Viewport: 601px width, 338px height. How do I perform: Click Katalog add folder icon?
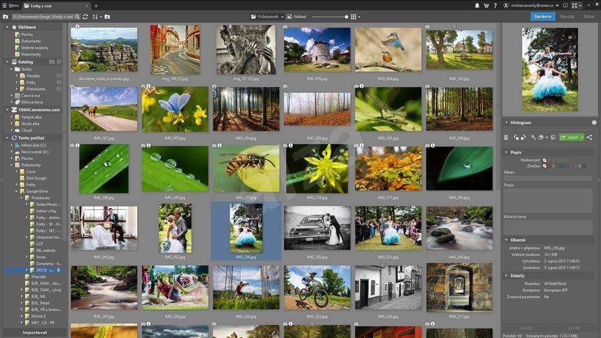click(x=52, y=62)
